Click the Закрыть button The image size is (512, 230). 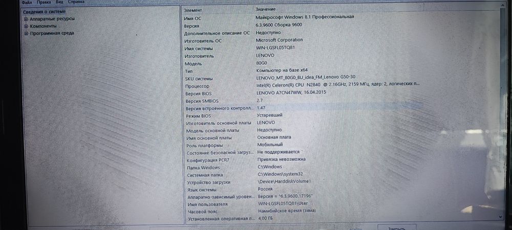(397, 228)
